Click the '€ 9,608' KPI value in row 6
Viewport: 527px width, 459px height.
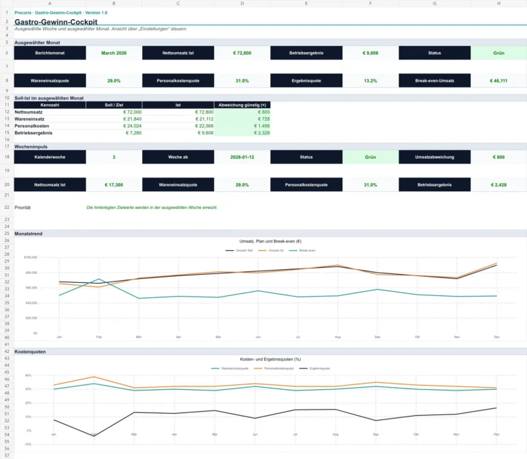(x=371, y=53)
